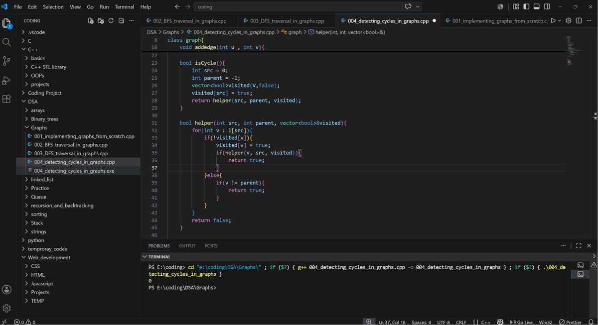Toggle the bottom panel visibility

tap(537, 7)
